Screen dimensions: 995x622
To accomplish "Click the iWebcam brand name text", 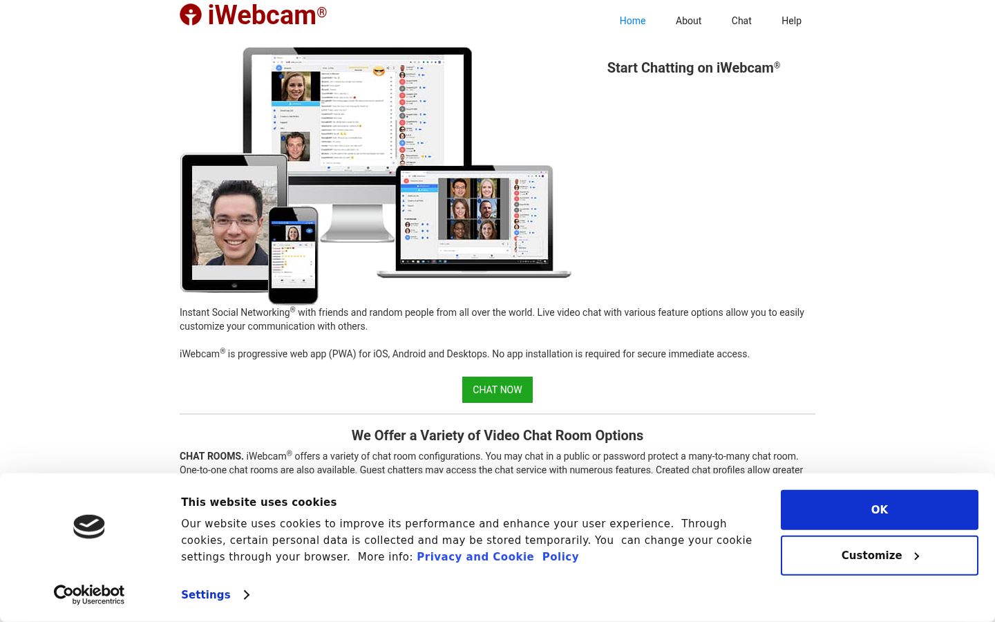I will click(x=267, y=15).
